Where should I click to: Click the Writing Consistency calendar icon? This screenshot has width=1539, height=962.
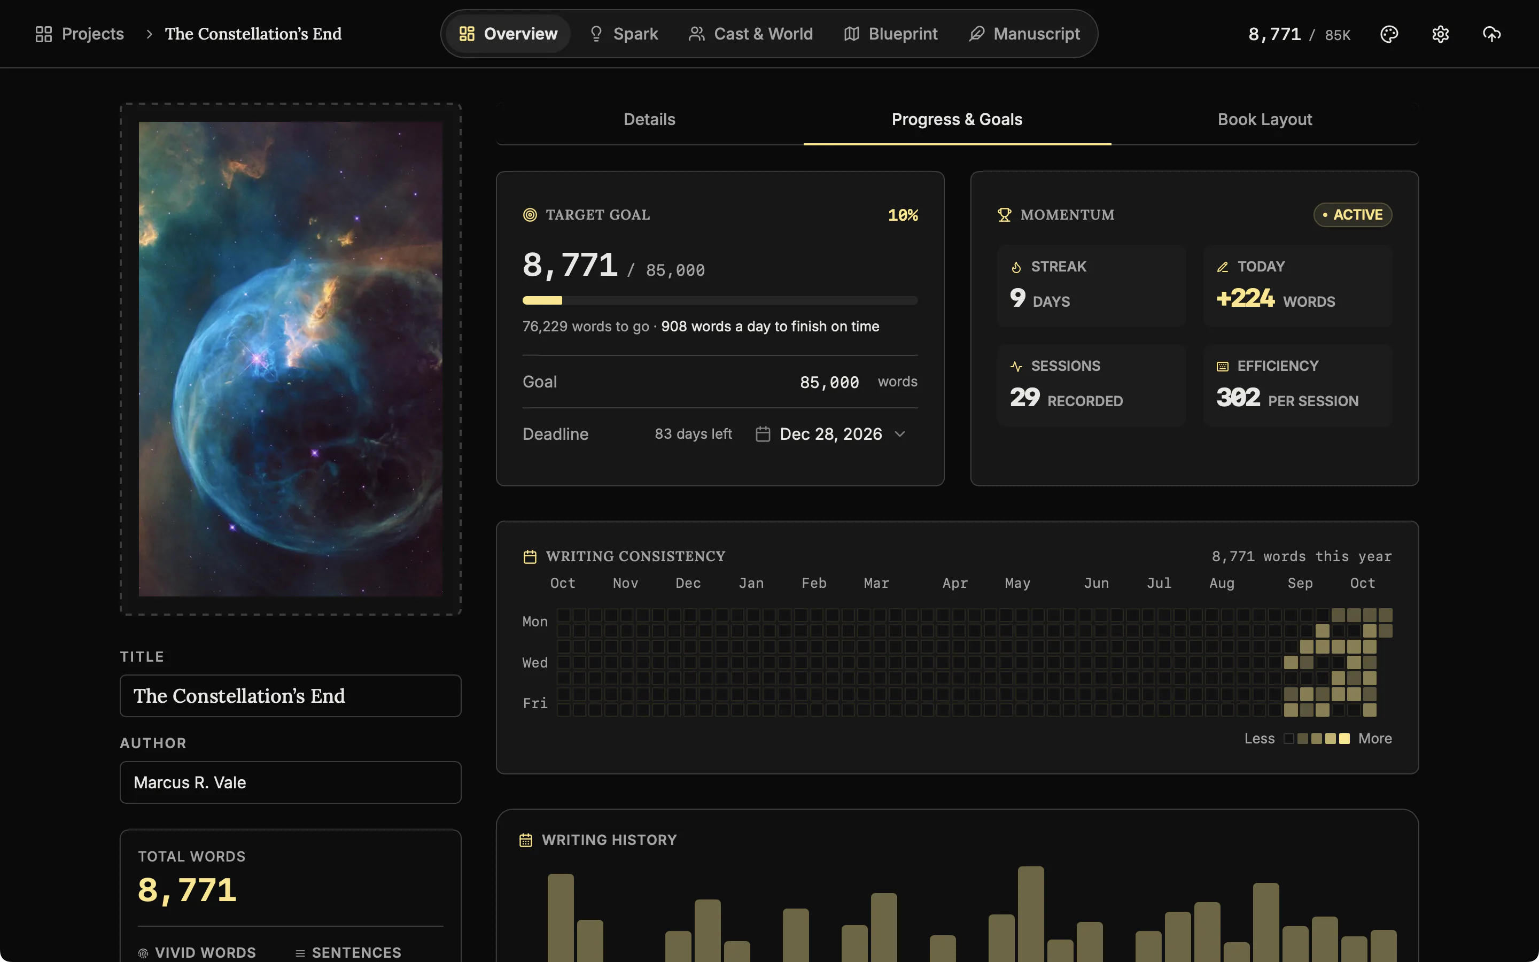(x=530, y=557)
